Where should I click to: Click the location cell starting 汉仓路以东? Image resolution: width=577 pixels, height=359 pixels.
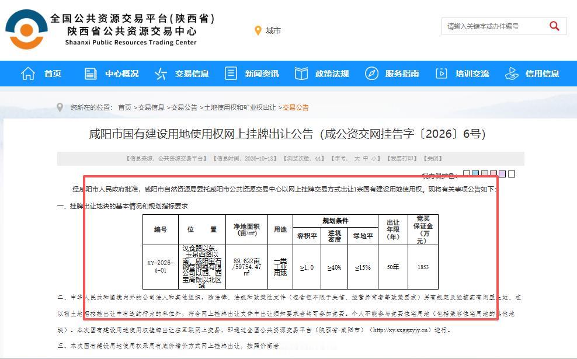(202, 267)
